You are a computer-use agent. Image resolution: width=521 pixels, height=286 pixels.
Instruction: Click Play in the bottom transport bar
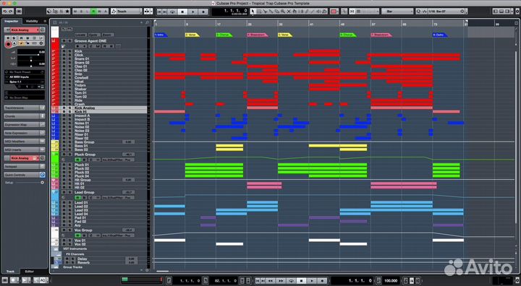(x=311, y=281)
